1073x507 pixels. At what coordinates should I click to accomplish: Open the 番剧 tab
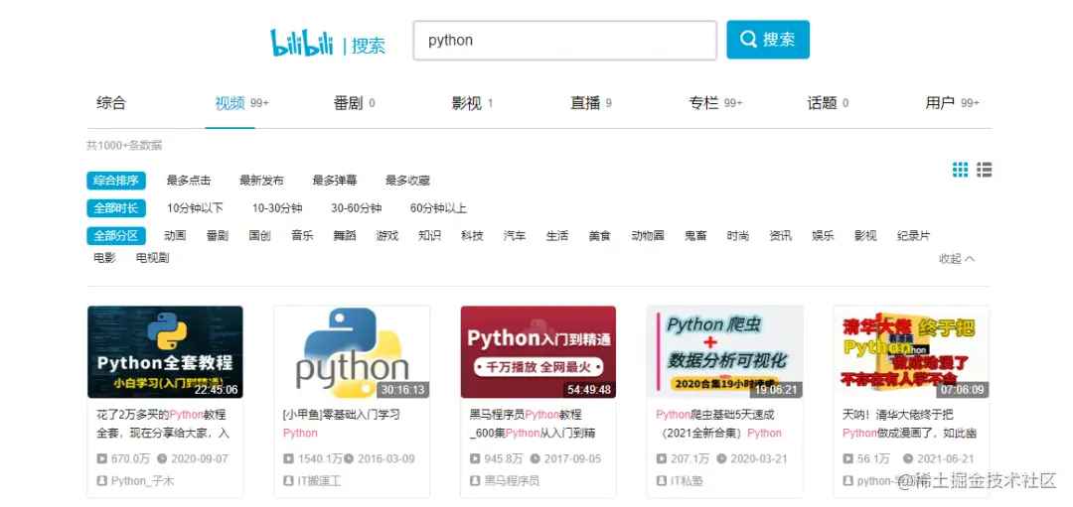tap(354, 103)
